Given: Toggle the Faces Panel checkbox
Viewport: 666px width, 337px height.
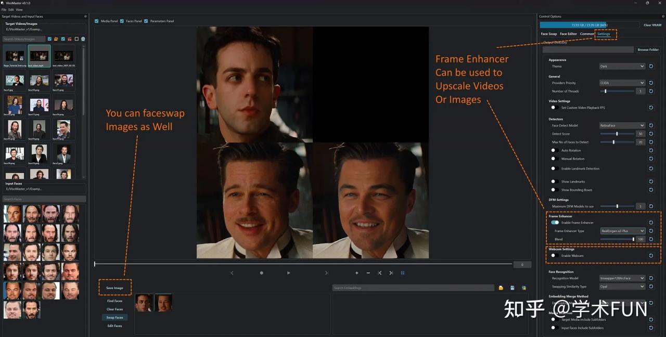Looking at the screenshot, I should pyautogui.click(x=122, y=21).
